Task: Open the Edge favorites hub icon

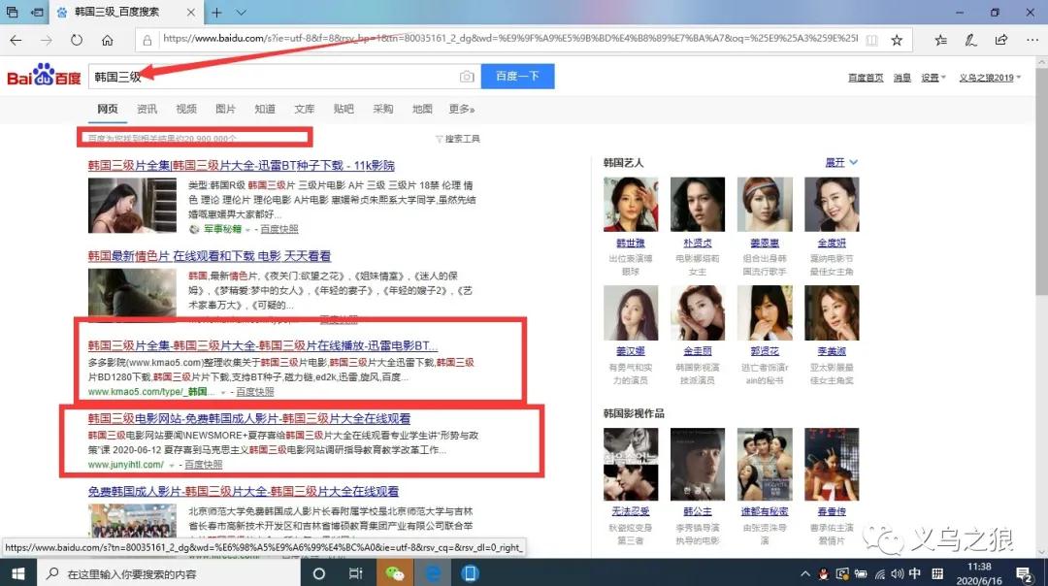Action: pyautogui.click(x=940, y=40)
